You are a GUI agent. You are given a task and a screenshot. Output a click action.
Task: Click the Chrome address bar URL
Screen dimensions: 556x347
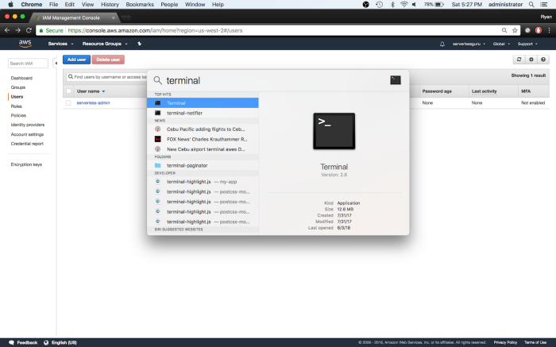click(155, 30)
